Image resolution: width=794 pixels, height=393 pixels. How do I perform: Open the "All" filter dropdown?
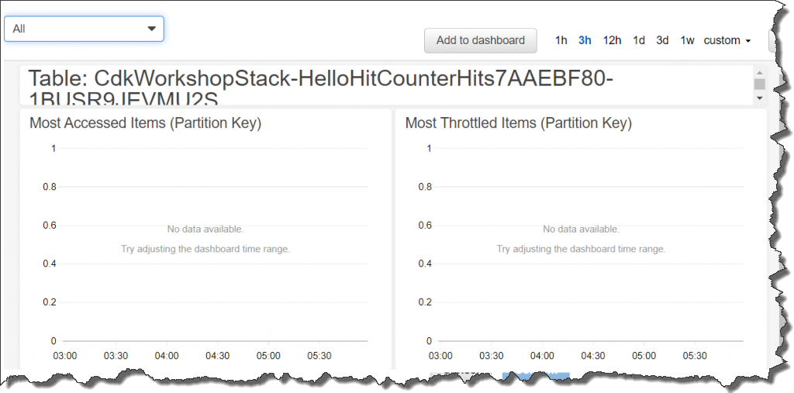point(84,29)
